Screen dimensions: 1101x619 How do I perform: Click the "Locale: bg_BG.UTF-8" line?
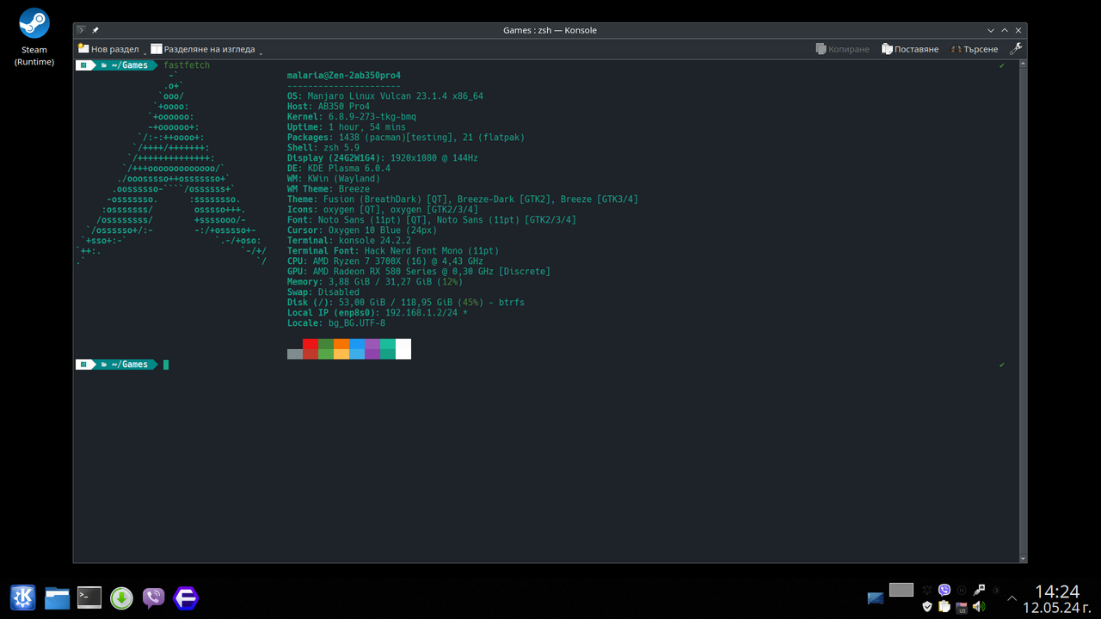click(x=336, y=323)
